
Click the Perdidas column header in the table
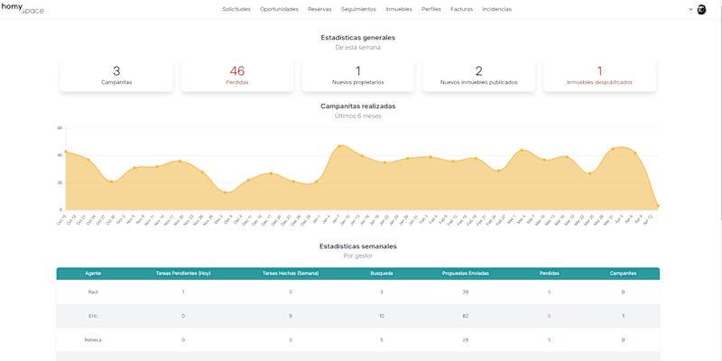pyautogui.click(x=550, y=273)
